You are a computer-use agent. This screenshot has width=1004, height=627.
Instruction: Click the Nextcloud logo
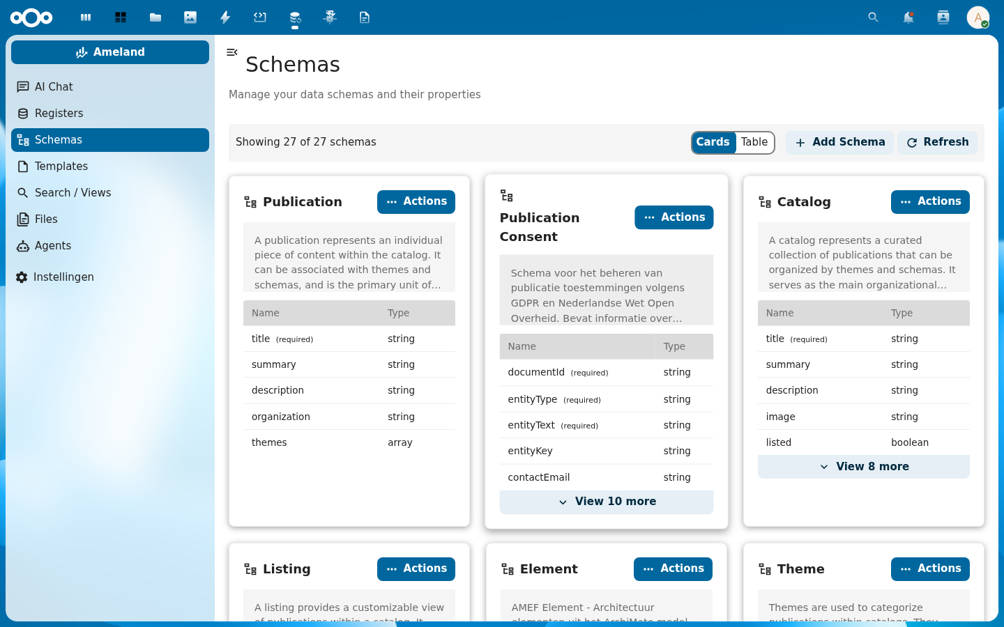tap(31, 17)
